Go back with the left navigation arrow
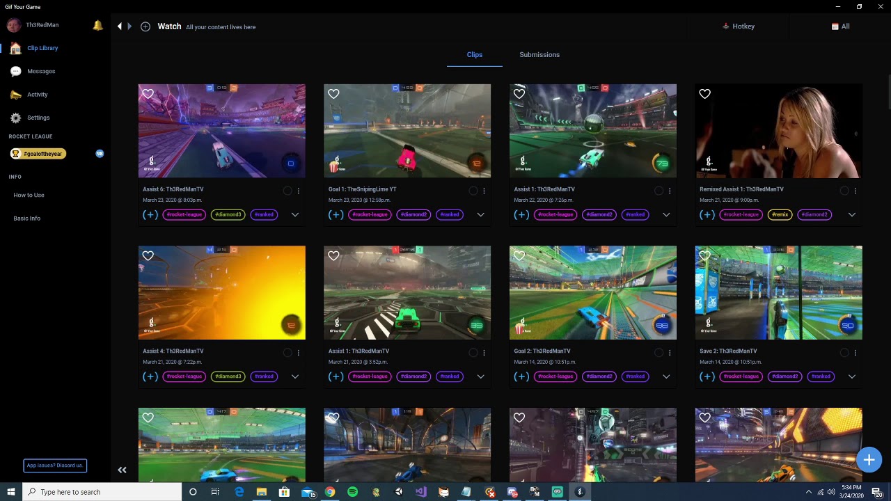The height and width of the screenshot is (501, 891). 120,26
